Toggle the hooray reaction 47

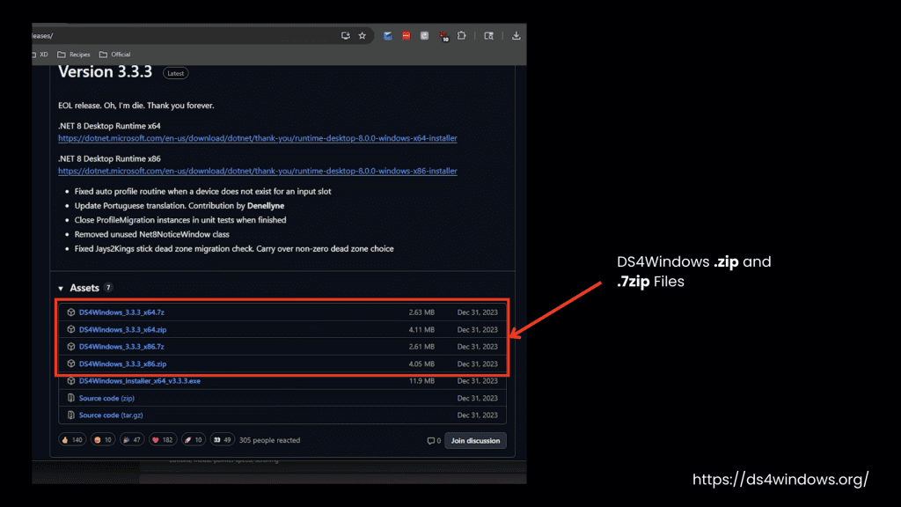pos(132,440)
